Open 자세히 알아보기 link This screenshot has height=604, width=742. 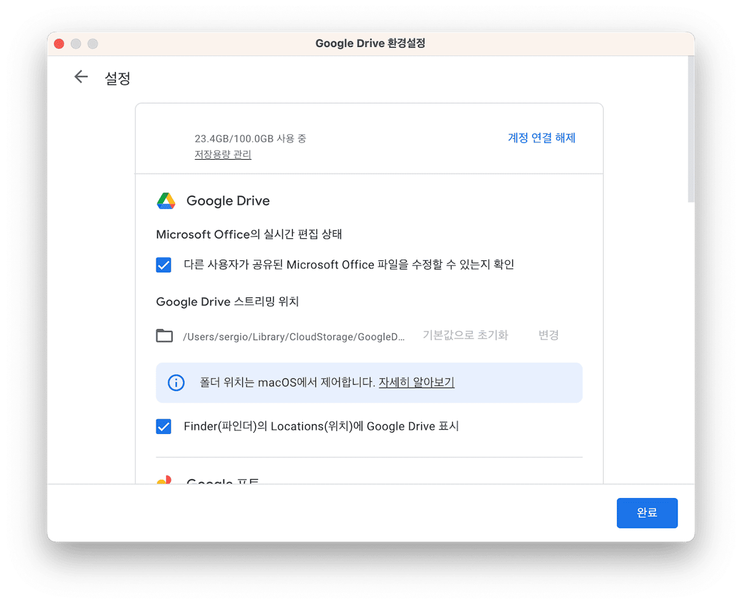pos(417,383)
